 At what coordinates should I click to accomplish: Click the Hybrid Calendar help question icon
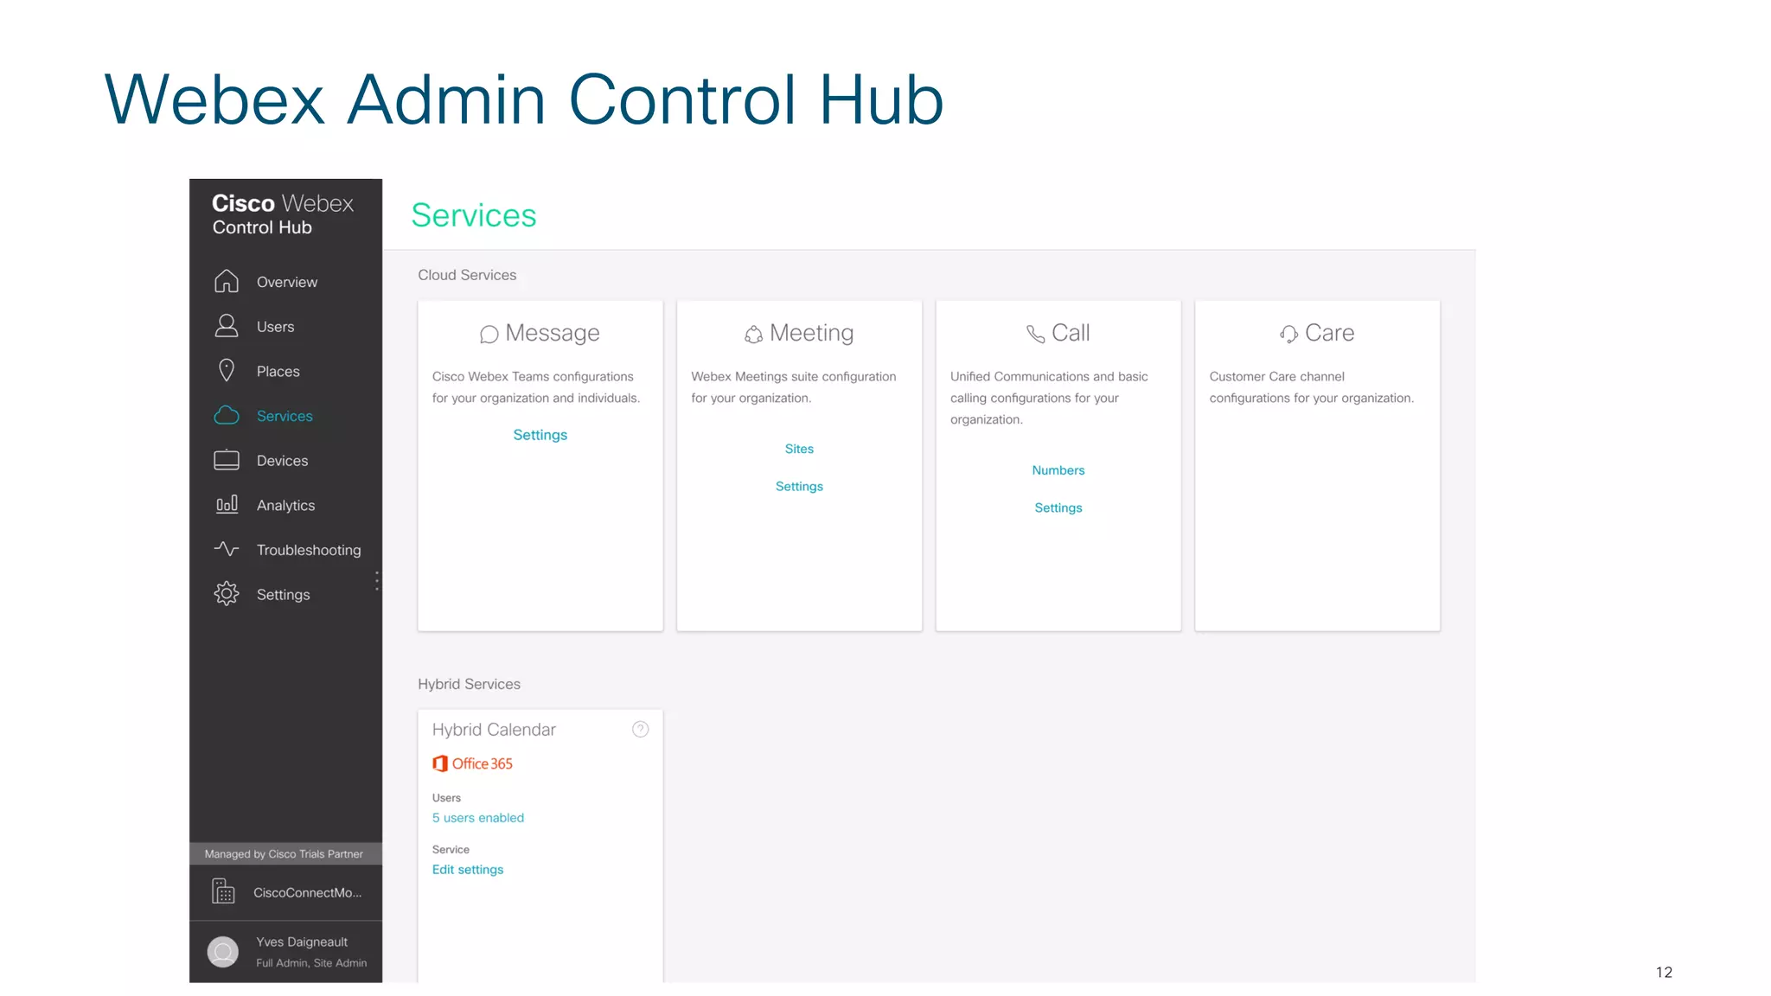[x=641, y=730]
